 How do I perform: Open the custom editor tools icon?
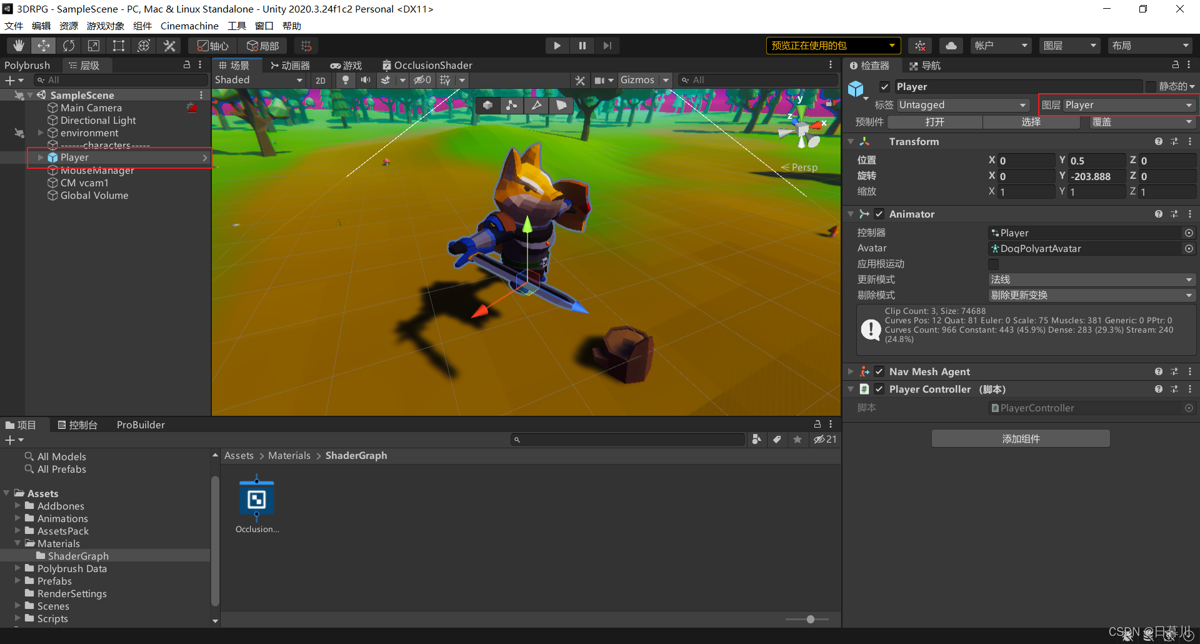click(169, 46)
